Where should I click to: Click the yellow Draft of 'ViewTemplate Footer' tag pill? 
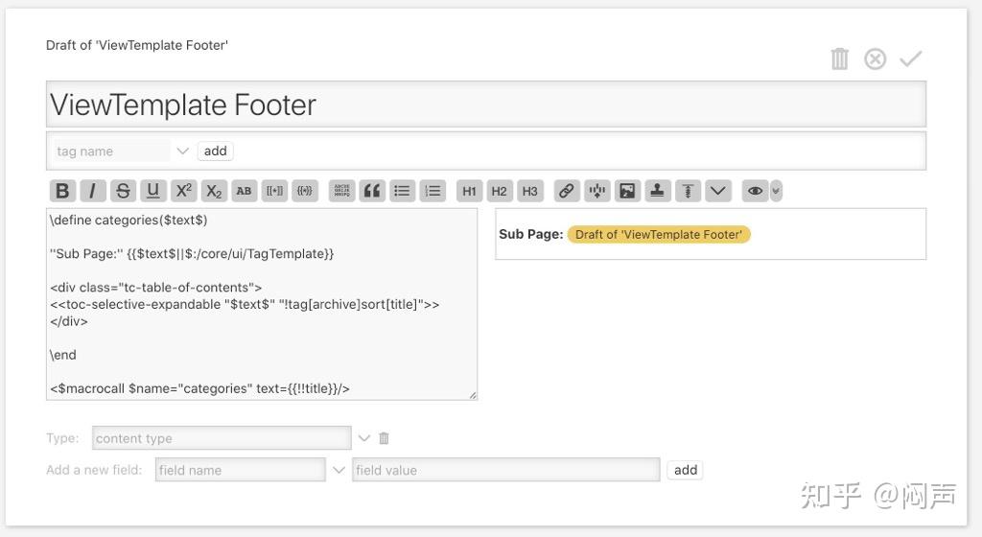tap(658, 234)
